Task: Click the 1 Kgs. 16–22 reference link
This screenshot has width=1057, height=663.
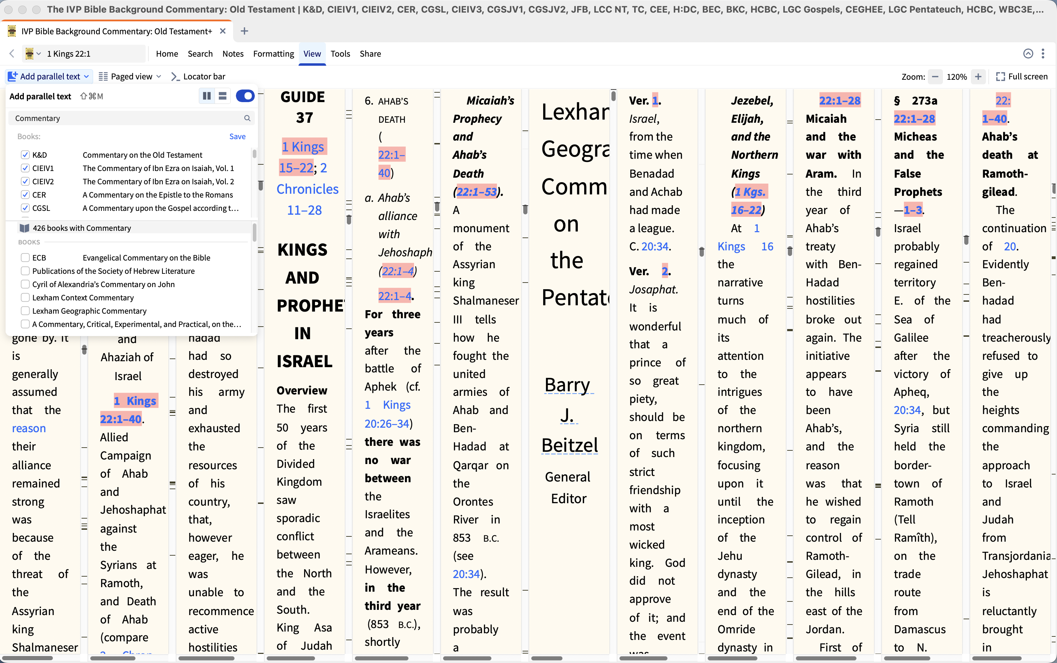Action: point(749,201)
